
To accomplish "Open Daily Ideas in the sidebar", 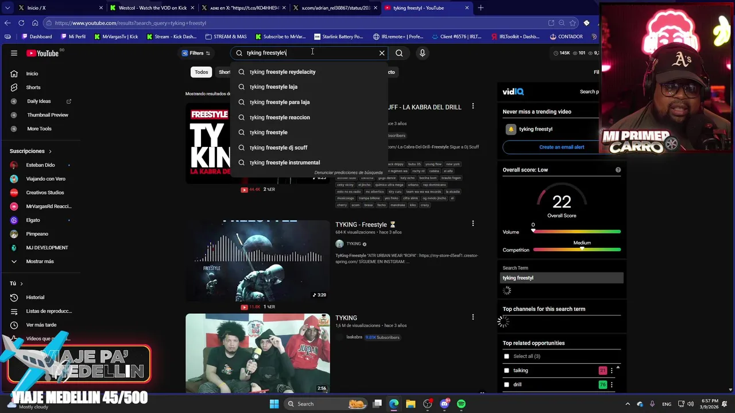I will click(x=40, y=101).
